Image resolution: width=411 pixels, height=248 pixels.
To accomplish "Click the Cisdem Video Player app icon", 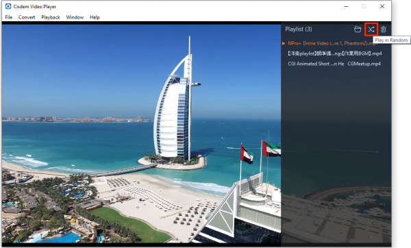I will point(8,6).
